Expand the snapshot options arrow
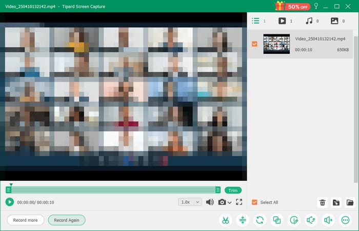This screenshot has height=231, width=359. pos(229,202)
